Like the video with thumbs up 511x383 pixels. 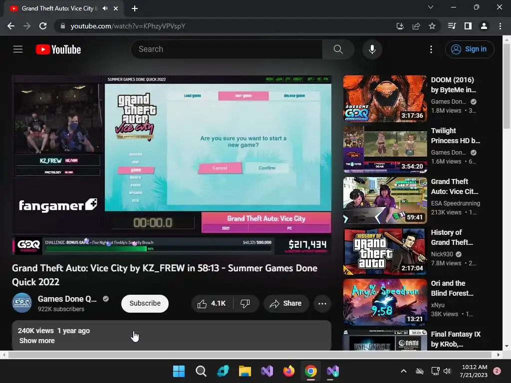coord(212,304)
